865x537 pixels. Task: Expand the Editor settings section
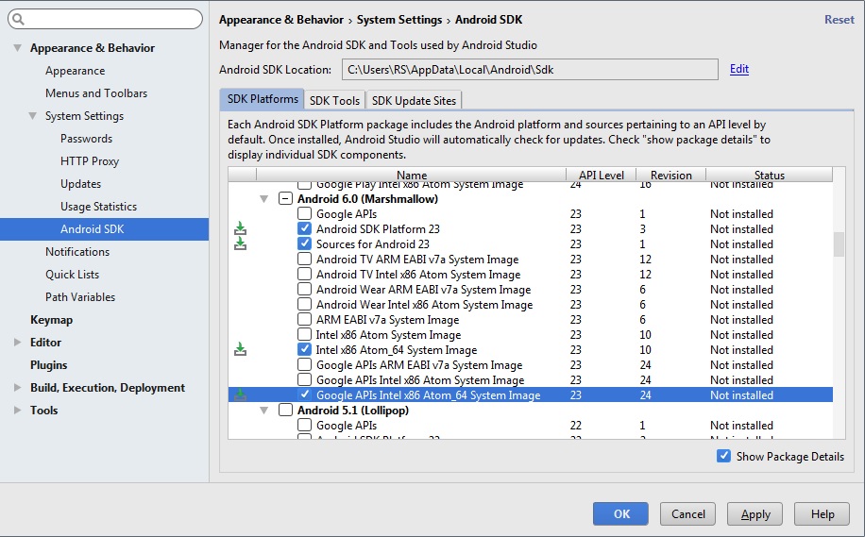tap(18, 343)
